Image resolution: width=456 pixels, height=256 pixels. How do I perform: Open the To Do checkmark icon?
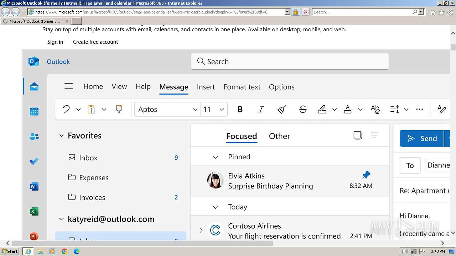tap(34, 161)
